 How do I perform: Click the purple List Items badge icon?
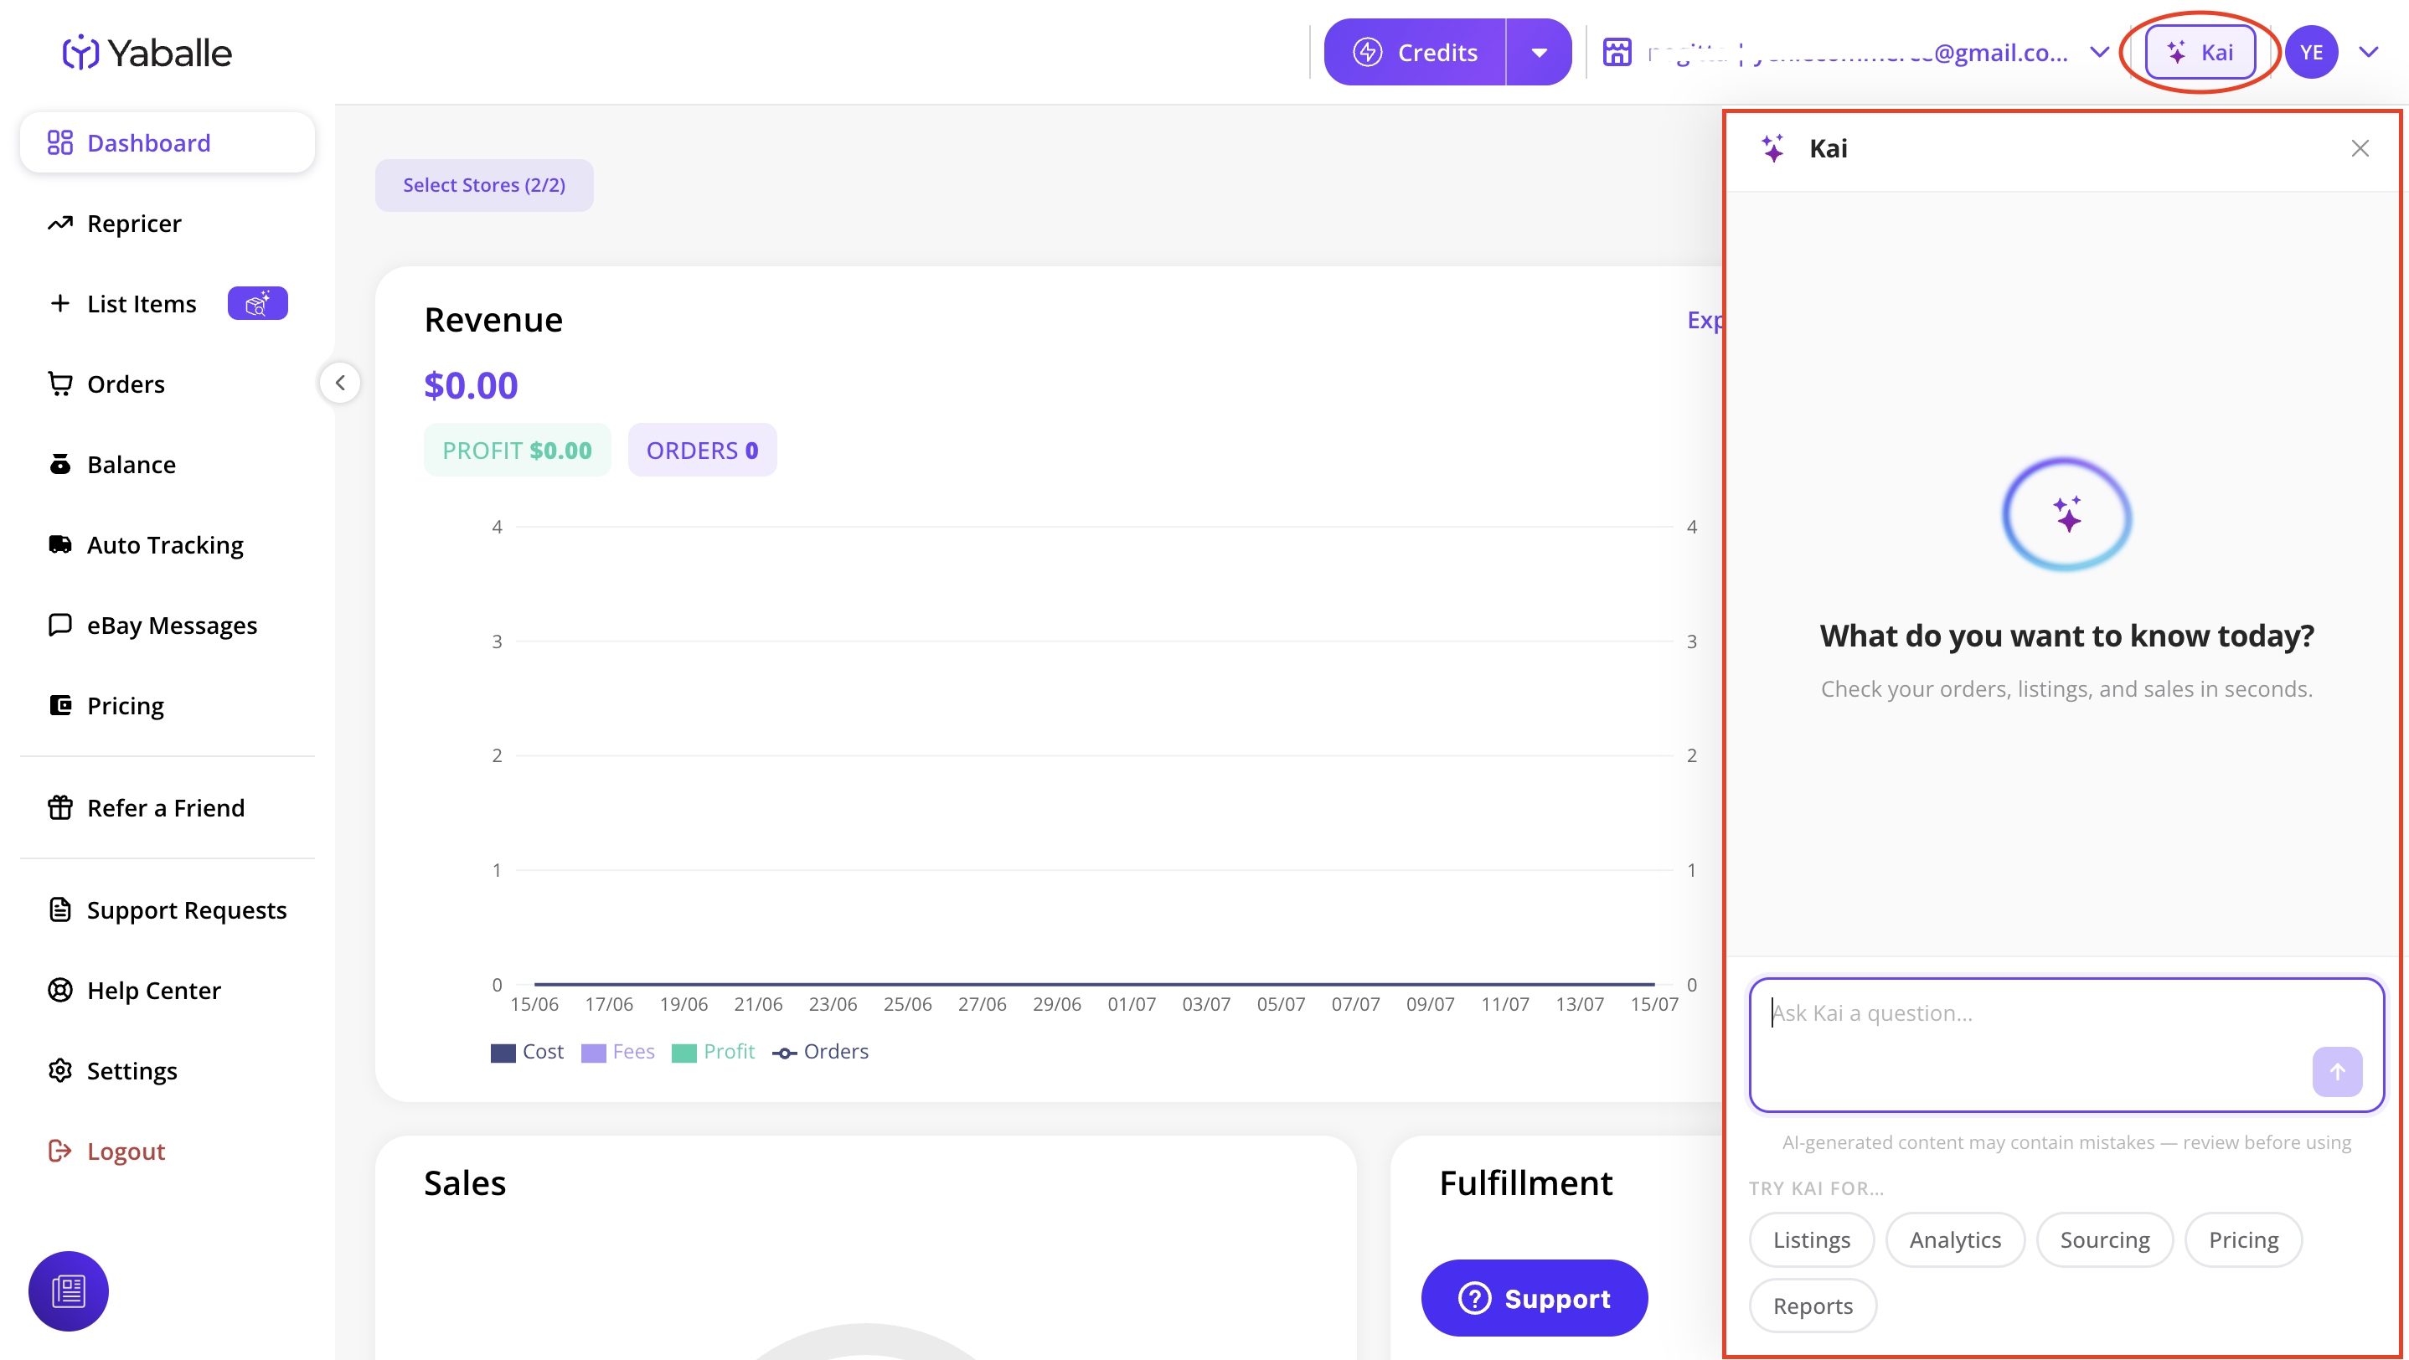click(x=257, y=304)
